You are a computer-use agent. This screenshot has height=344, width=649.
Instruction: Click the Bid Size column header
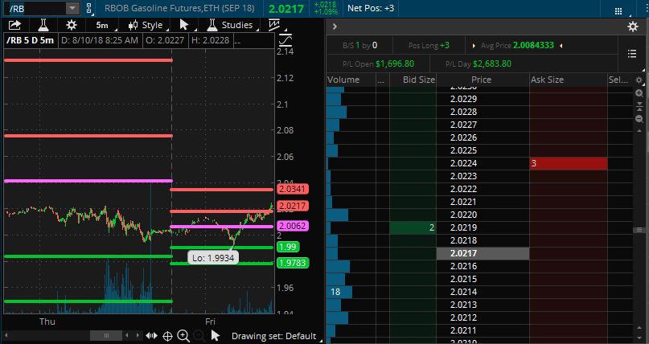418,80
